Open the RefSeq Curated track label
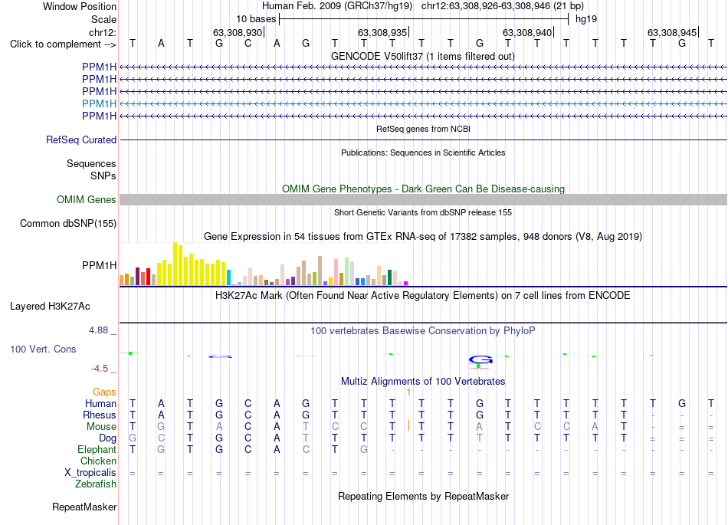This screenshot has height=525, width=728. click(81, 139)
